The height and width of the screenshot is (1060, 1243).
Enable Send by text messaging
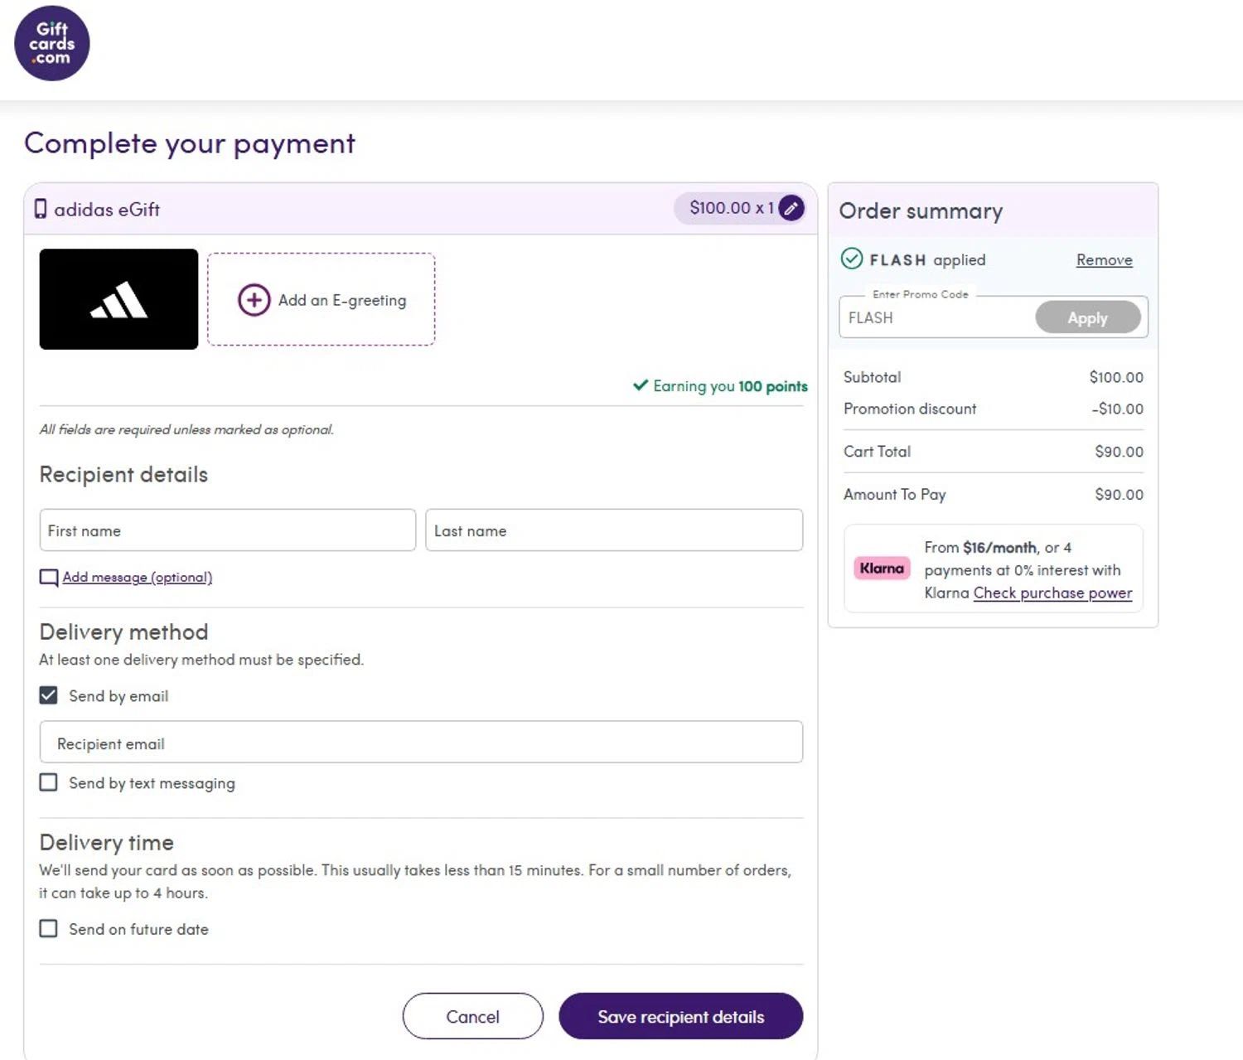[49, 782]
